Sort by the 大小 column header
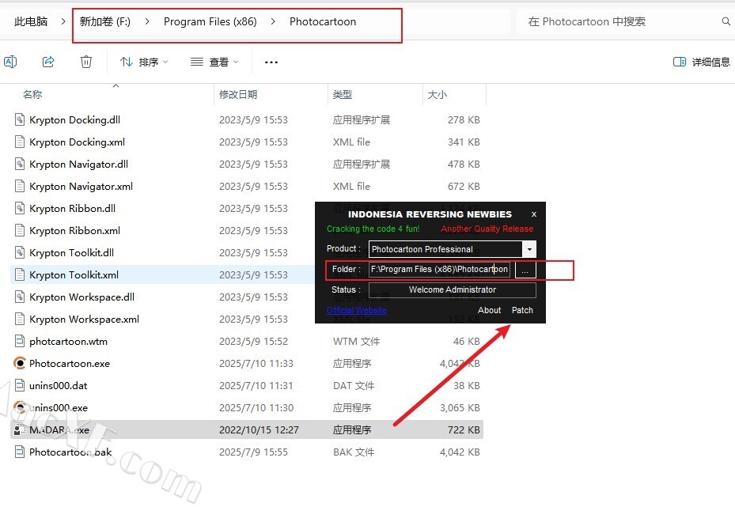This screenshot has height=522, width=735. (438, 95)
